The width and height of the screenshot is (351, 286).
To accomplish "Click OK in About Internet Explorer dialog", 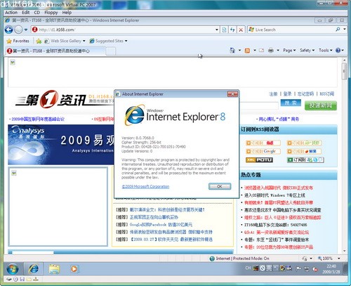I will point(220,186).
